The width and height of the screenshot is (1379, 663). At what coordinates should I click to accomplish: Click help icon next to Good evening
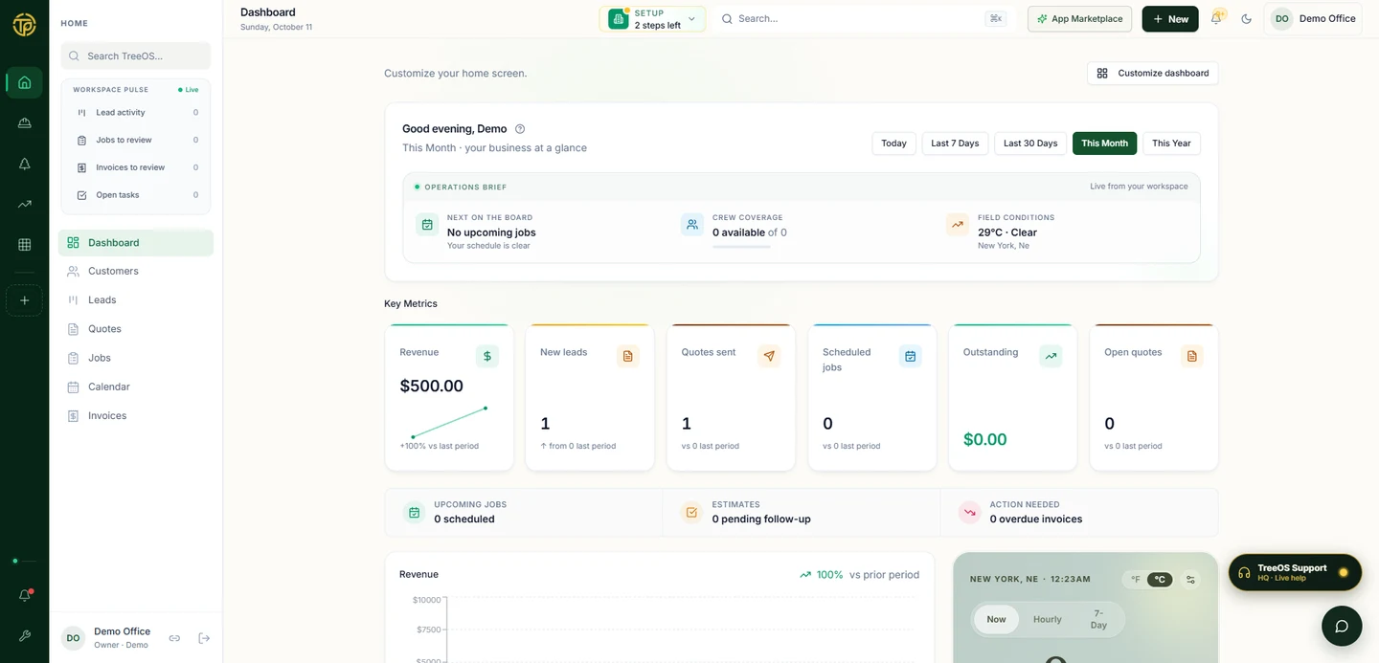pos(520,129)
